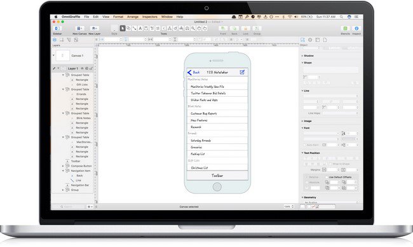
Task: Select the Absolute radio button
Action: [x=307, y=182]
